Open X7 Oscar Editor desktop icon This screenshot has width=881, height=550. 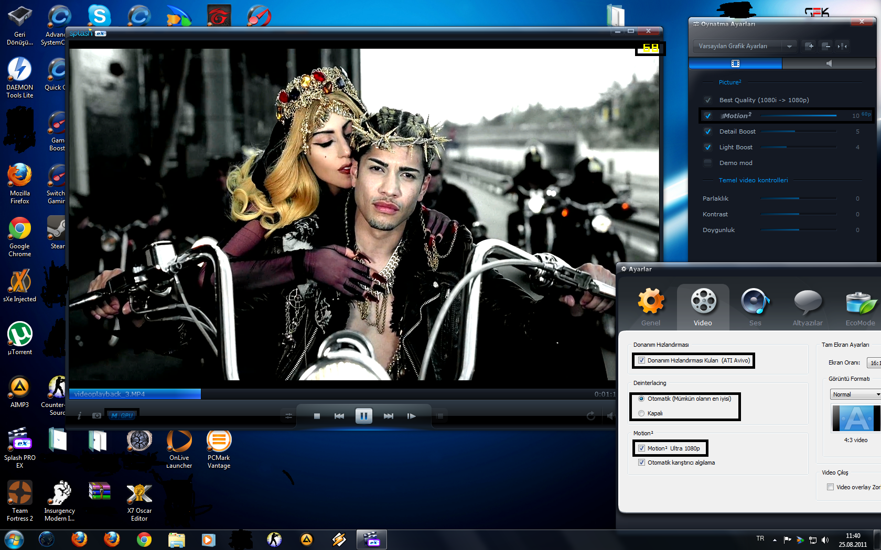click(139, 502)
